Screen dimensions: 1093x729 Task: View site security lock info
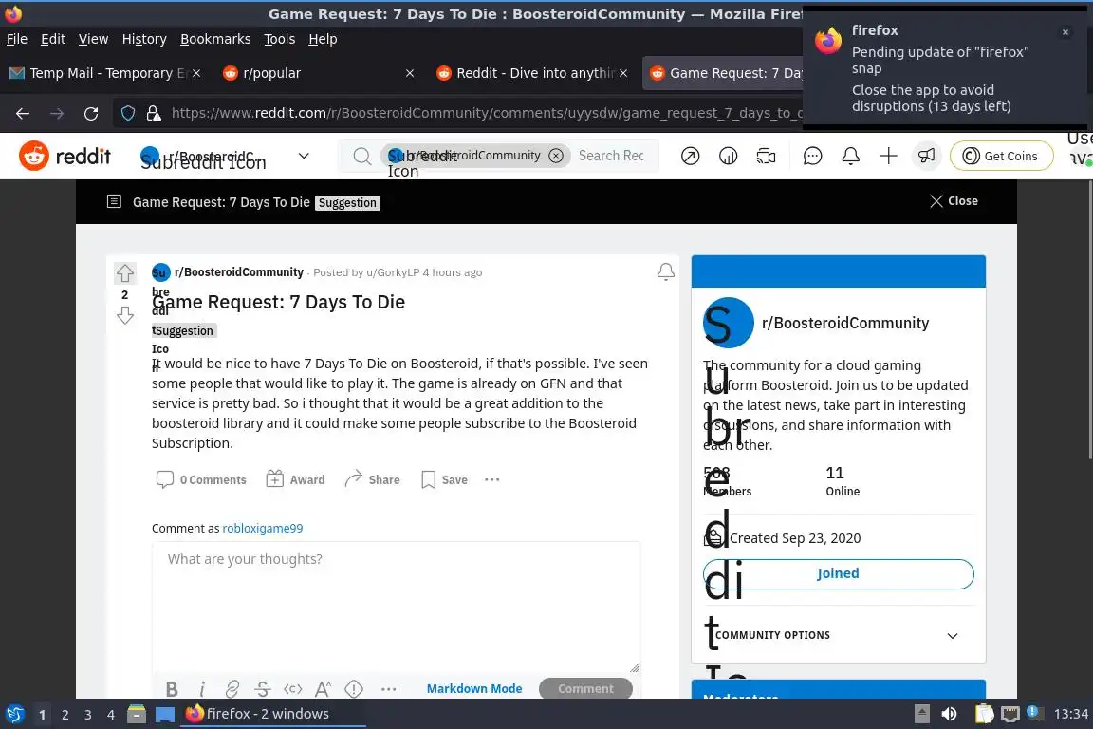pos(154,114)
